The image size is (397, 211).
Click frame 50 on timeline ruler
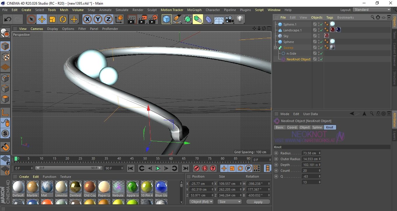pyautogui.click(x=145, y=159)
